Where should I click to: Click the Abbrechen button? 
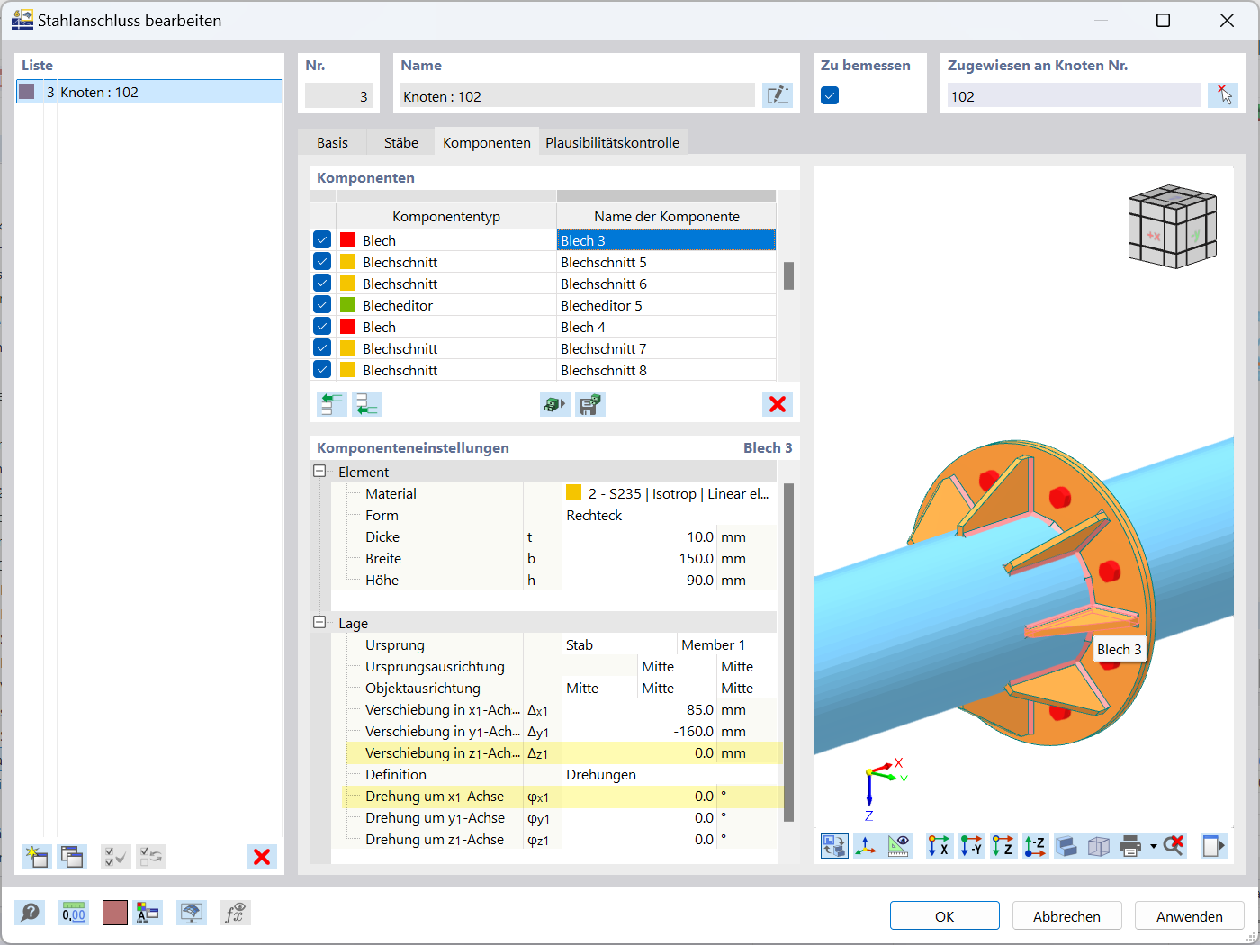tap(1066, 915)
